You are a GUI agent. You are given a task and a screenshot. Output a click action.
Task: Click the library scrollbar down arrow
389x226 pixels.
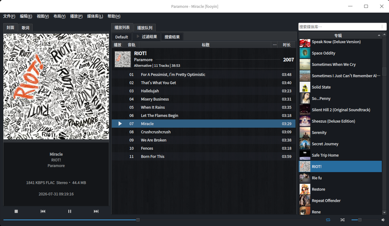[x=384, y=212]
